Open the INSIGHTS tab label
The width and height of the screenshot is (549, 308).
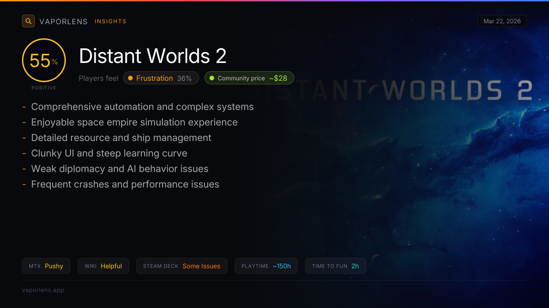pos(110,21)
